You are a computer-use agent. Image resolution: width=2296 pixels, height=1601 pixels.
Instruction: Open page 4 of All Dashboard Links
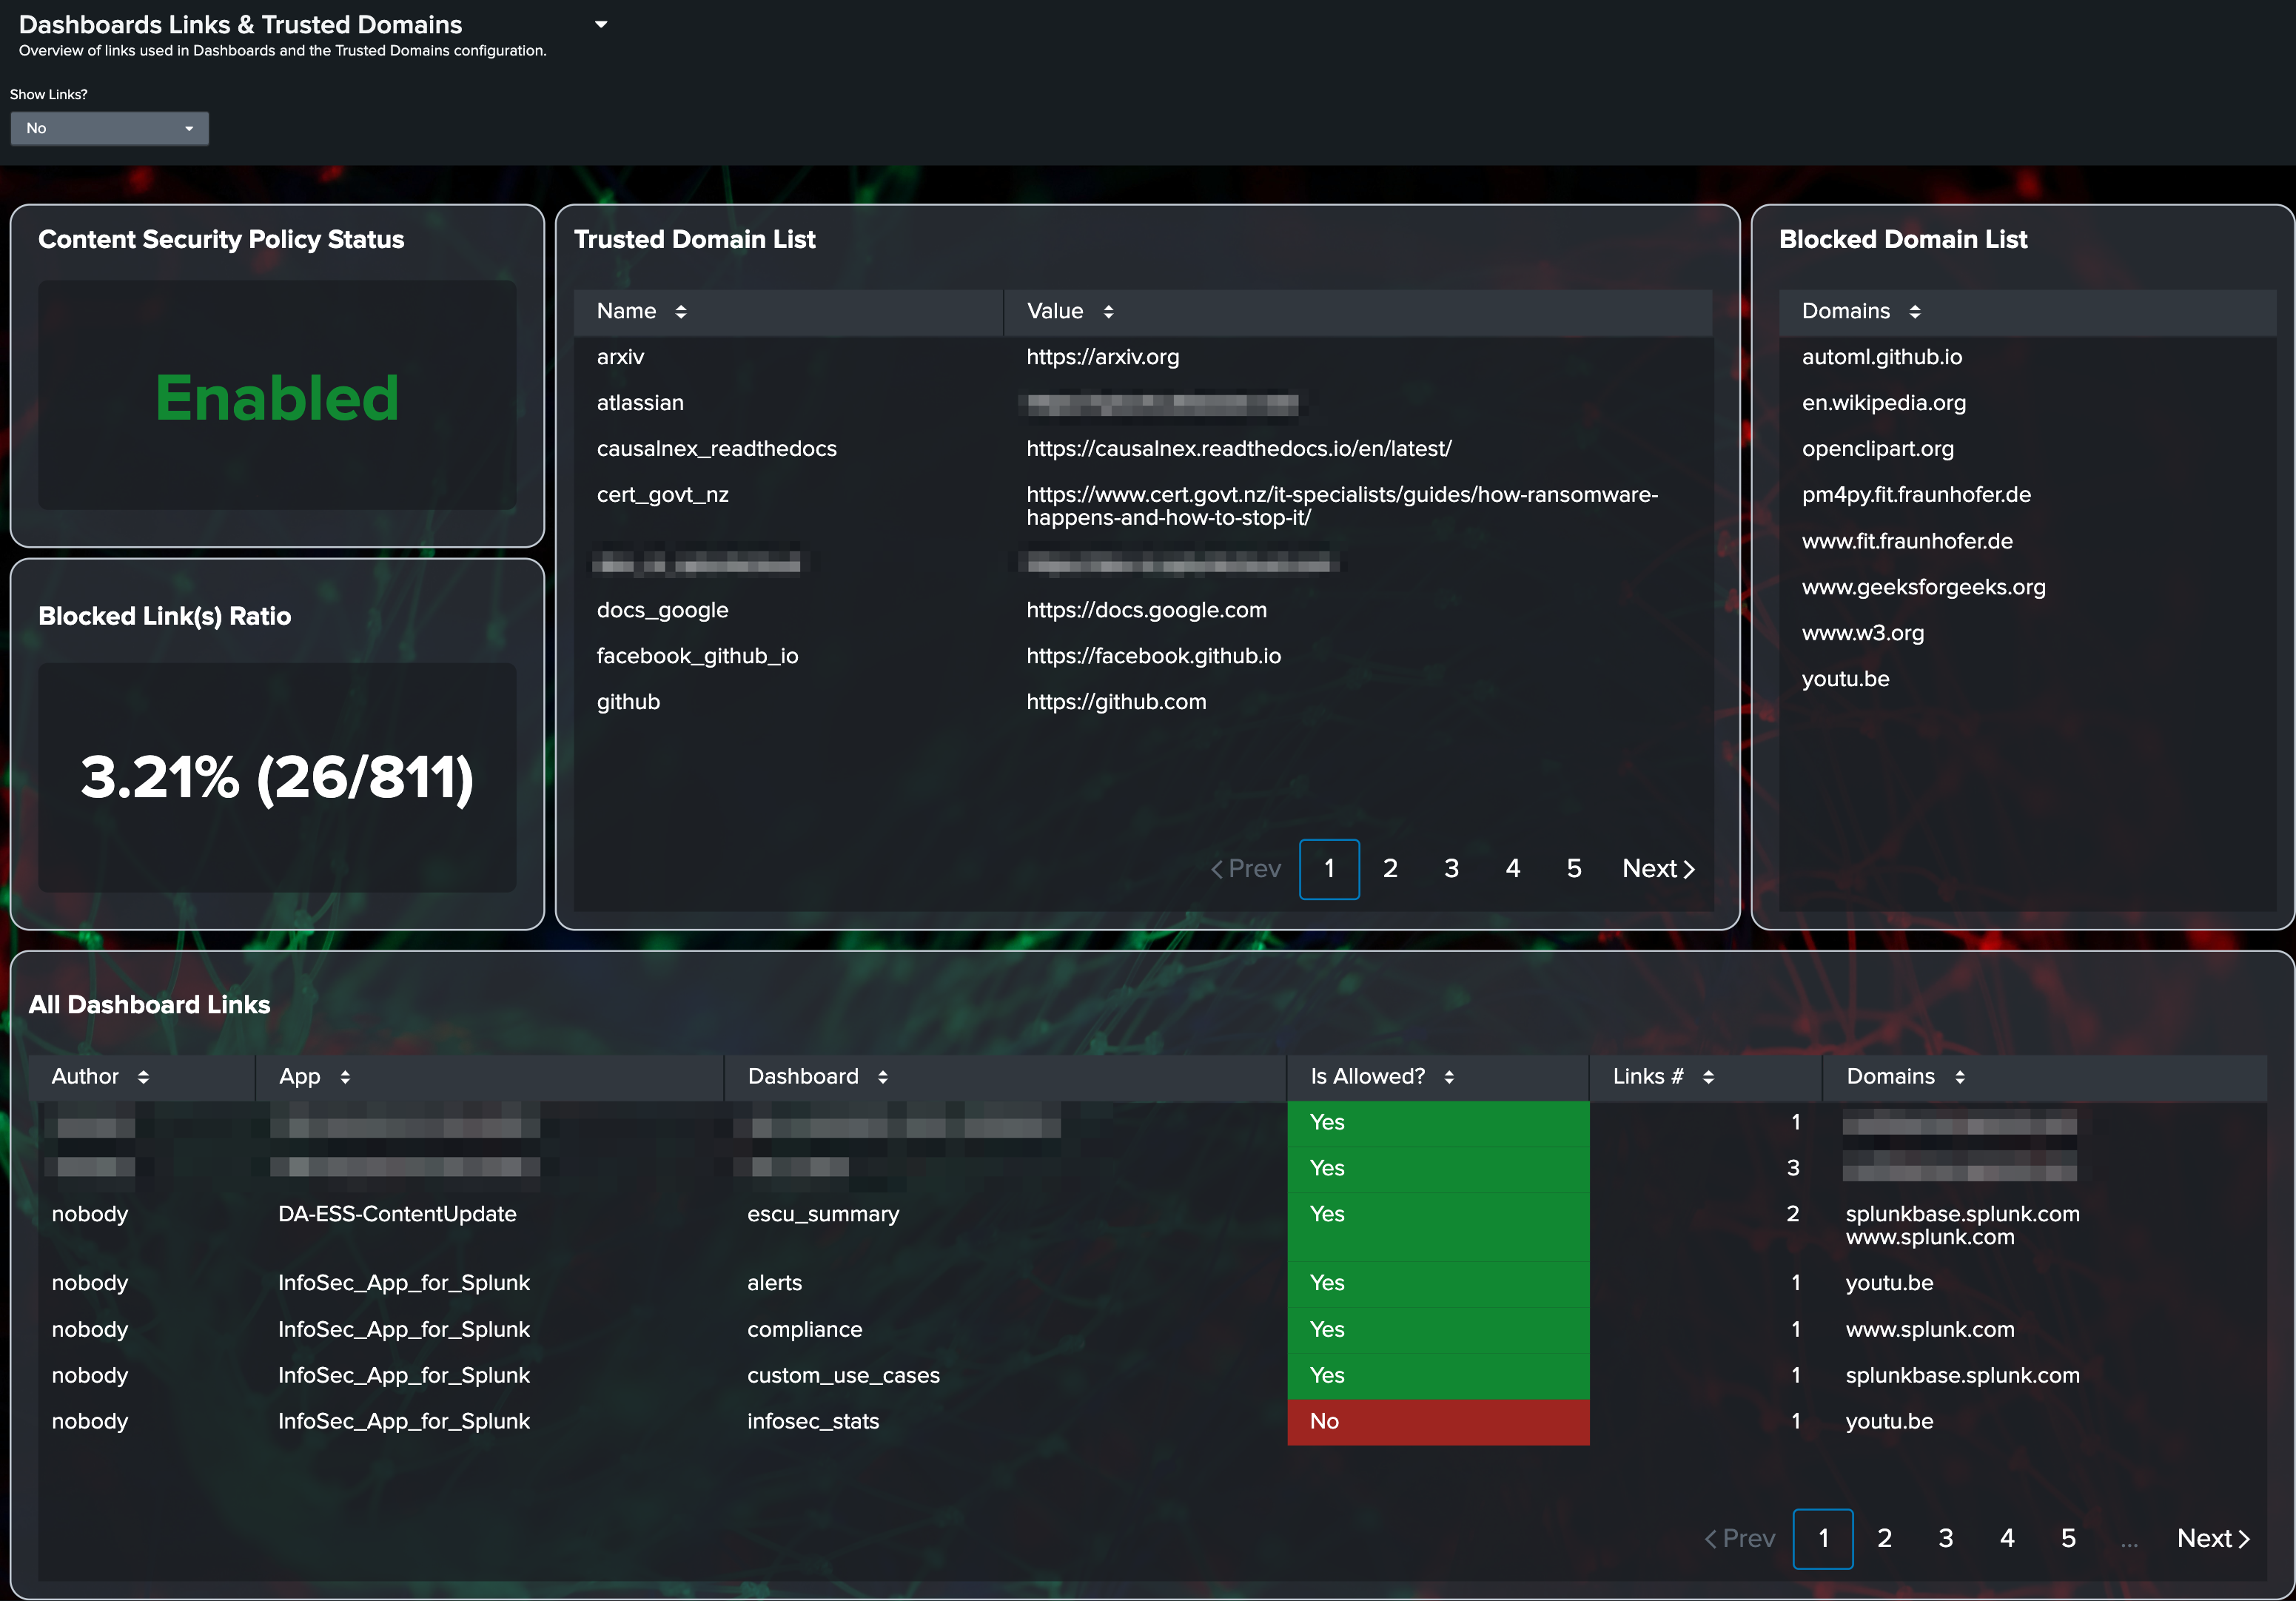(x=2006, y=1538)
